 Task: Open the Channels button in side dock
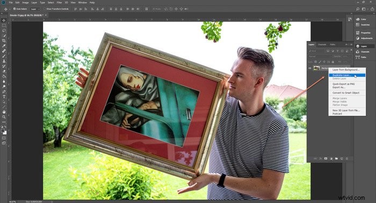(363, 52)
